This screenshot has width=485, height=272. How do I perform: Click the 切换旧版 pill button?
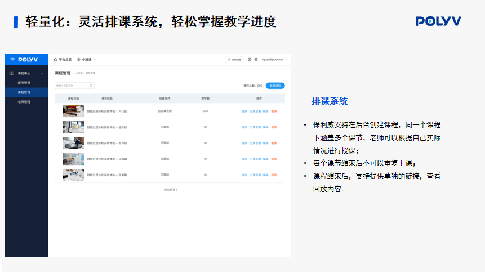click(x=234, y=60)
